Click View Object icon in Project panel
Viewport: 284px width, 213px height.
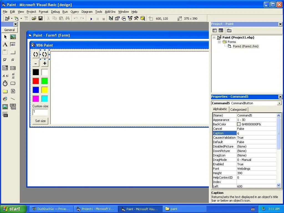[x=221, y=31]
